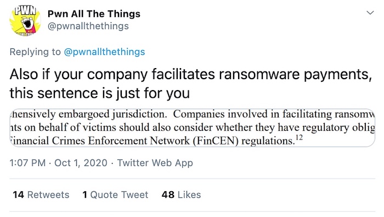
Task: Click the gray @pwnallthethings handle under name
Action: (88, 26)
